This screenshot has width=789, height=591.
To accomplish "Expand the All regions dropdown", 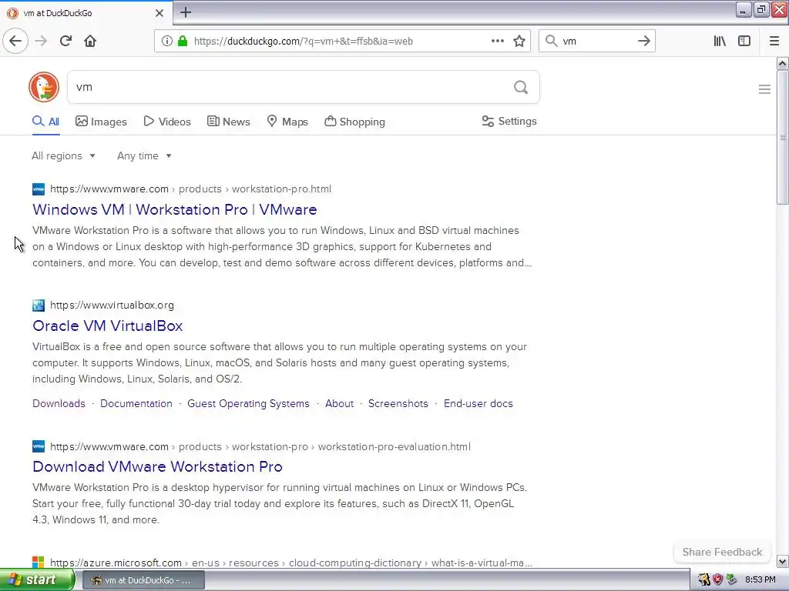I will (63, 155).
